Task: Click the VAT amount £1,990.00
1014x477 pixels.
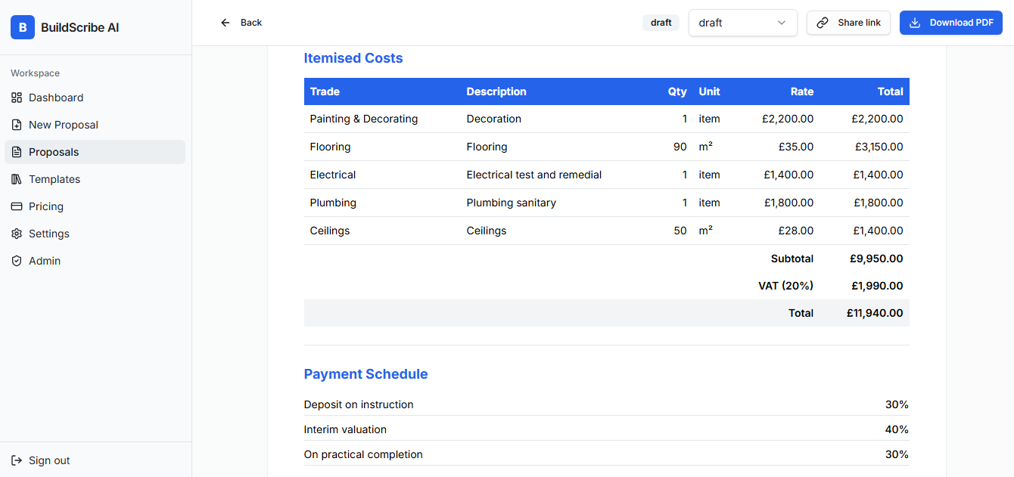Action: 877,286
